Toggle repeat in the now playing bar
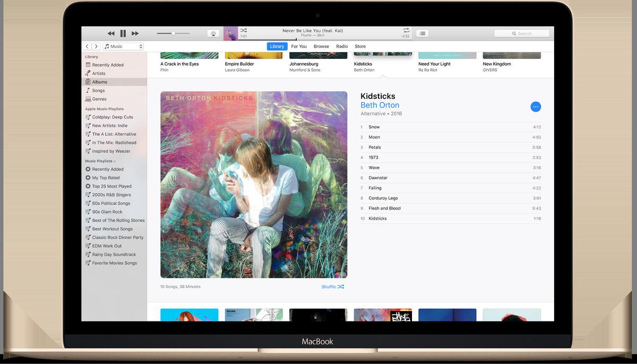 [x=406, y=30]
